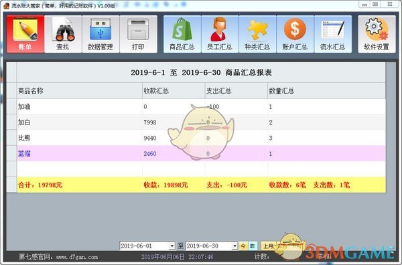
Task: Select the 比熊 product row
Action: pos(201,138)
